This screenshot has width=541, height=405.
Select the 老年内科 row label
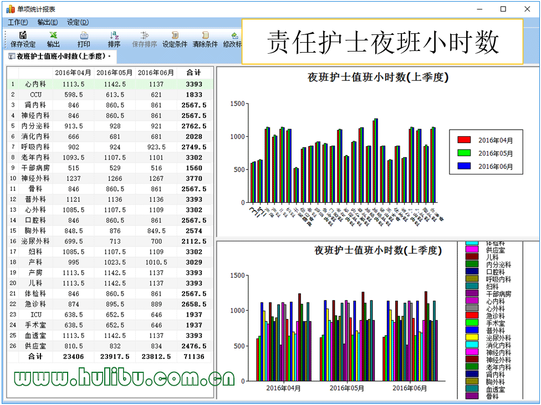click(35, 157)
